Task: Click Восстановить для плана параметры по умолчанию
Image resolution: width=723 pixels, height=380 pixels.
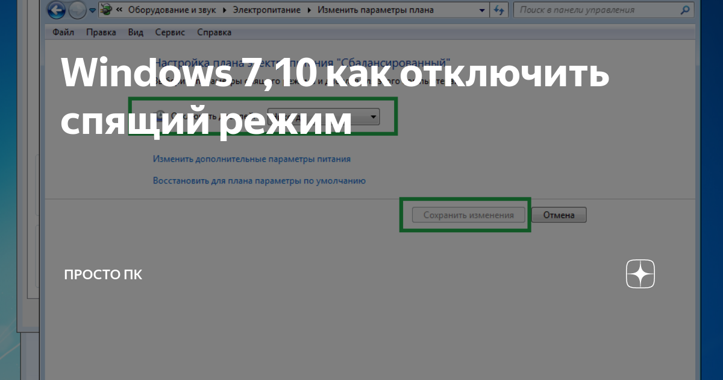Action: pos(259,180)
